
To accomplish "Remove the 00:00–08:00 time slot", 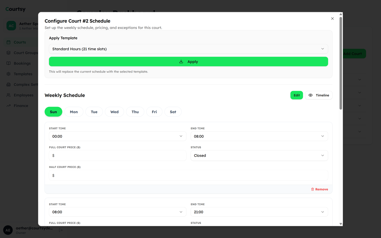I will pyautogui.click(x=320, y=189).
